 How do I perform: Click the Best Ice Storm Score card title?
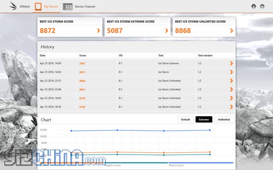tap(56, 21)
